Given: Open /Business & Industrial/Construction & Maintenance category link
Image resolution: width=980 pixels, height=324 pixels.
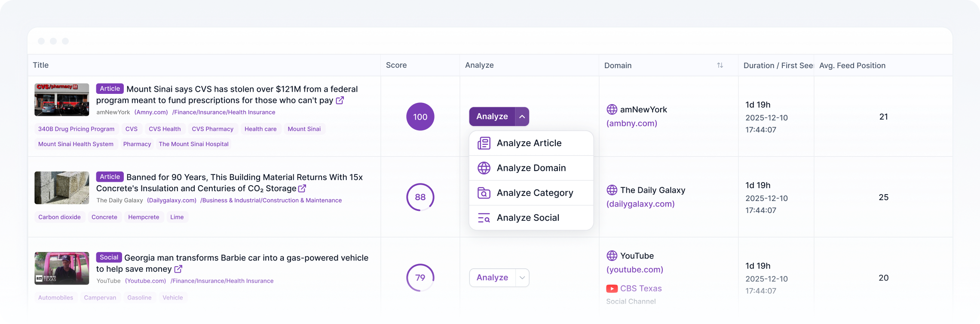Looking at the screenshot, I should tap(271, 201).
